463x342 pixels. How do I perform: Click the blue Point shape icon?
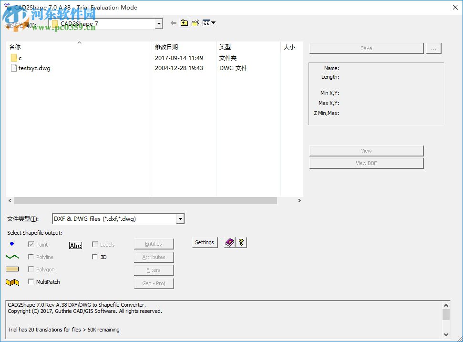click(x=11, y=244)
